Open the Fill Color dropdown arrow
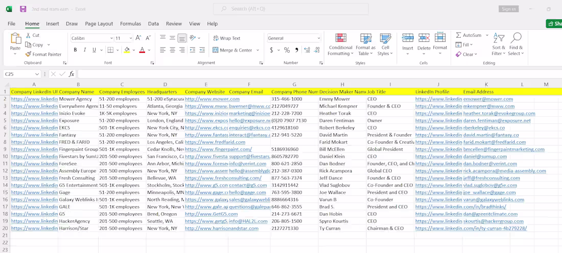 (134, 50)
